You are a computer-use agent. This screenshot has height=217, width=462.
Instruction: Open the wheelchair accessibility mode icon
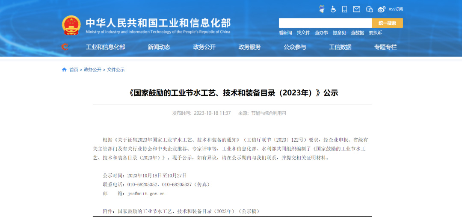click(x=333, y=9)
